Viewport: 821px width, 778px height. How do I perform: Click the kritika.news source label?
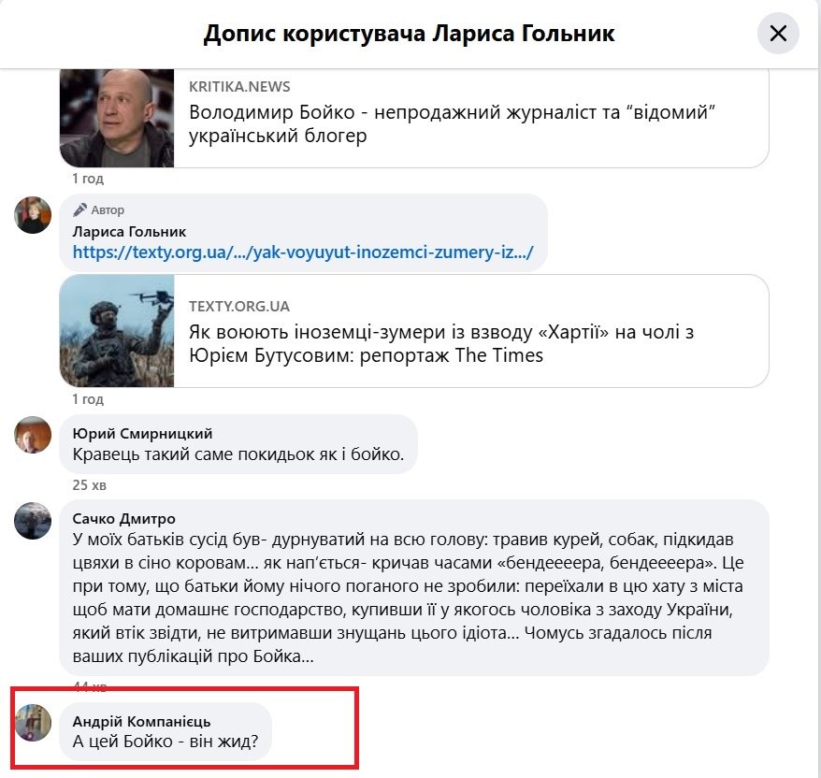[x=239, y=86]
